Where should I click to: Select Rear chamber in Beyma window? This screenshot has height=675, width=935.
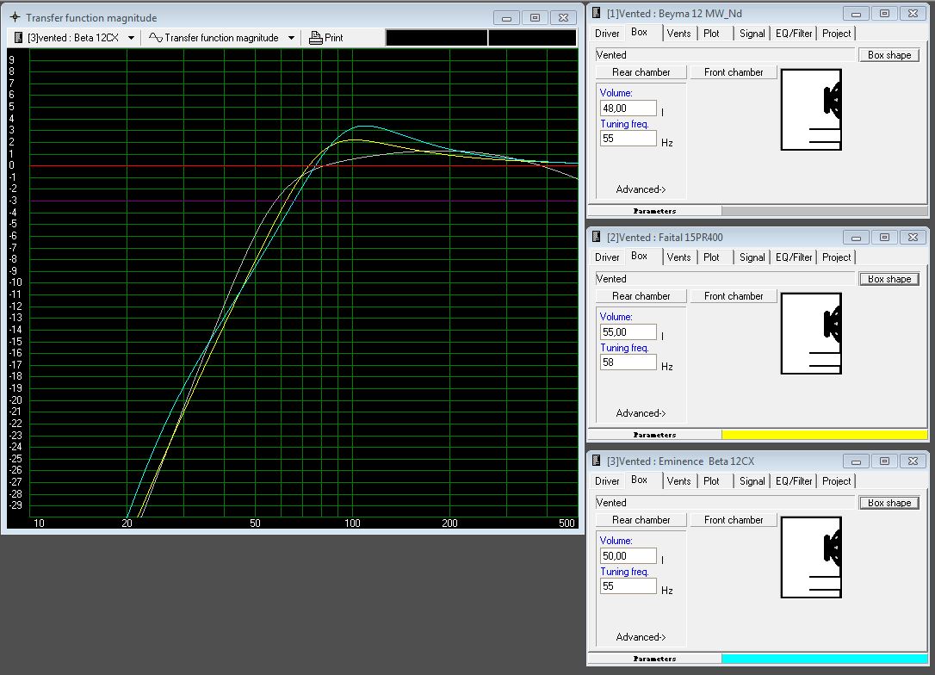tap(641, 72)
